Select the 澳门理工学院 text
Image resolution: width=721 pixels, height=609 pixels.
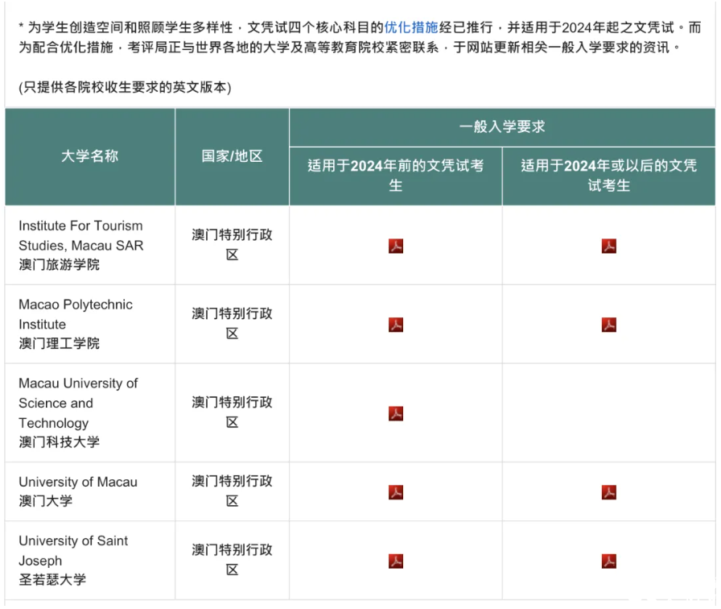pyautogui.click(x=59, y=343)
